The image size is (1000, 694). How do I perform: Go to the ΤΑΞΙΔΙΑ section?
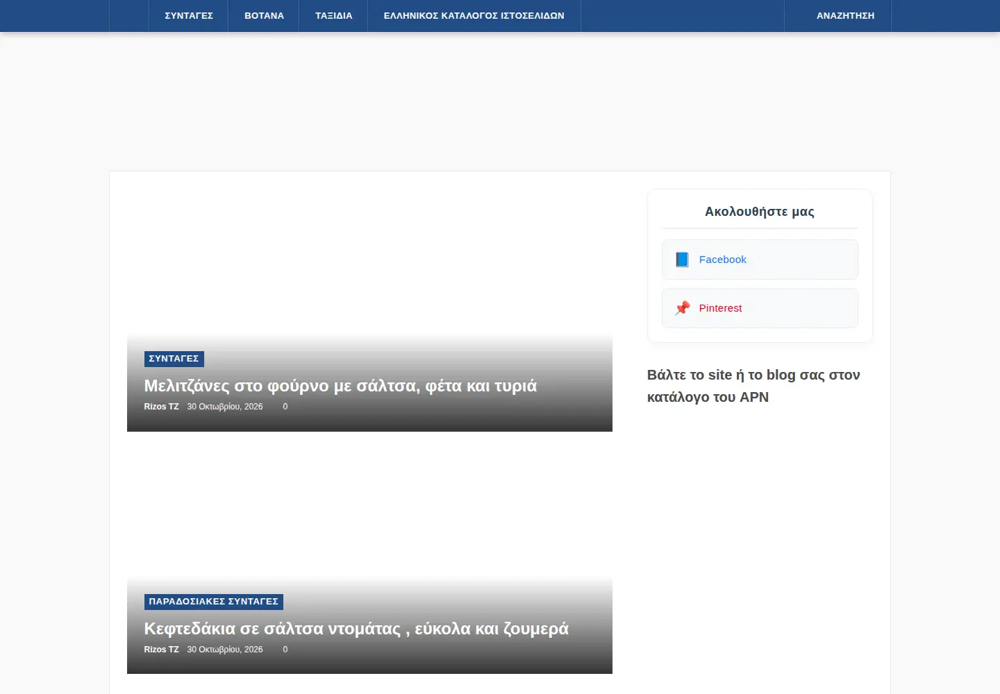click(334, 15)
